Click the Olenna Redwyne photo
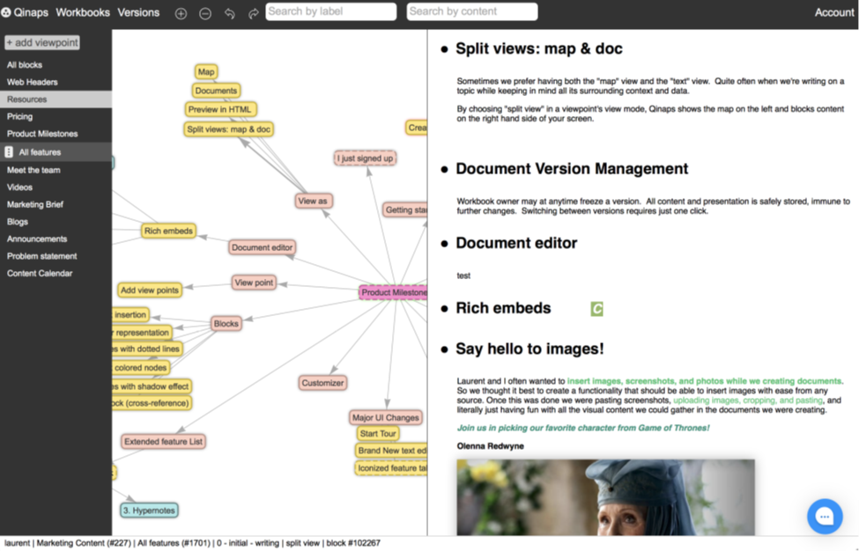Image resolution: width=859 pixels, height=551 pixels. pyautogui.click(x=606, y=497)
